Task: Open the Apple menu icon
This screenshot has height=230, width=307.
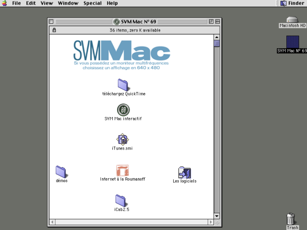Action: [x=4, y=3]
